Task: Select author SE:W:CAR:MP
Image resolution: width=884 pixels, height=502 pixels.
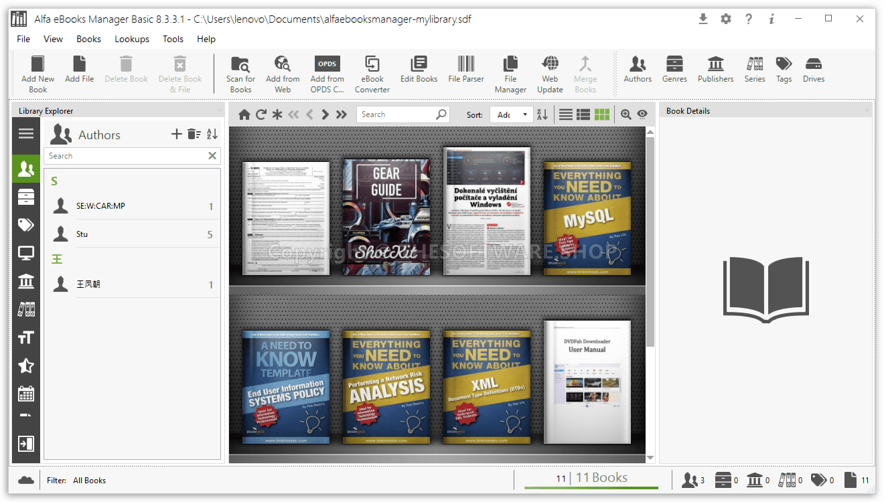Action: [x=133, y=206]
